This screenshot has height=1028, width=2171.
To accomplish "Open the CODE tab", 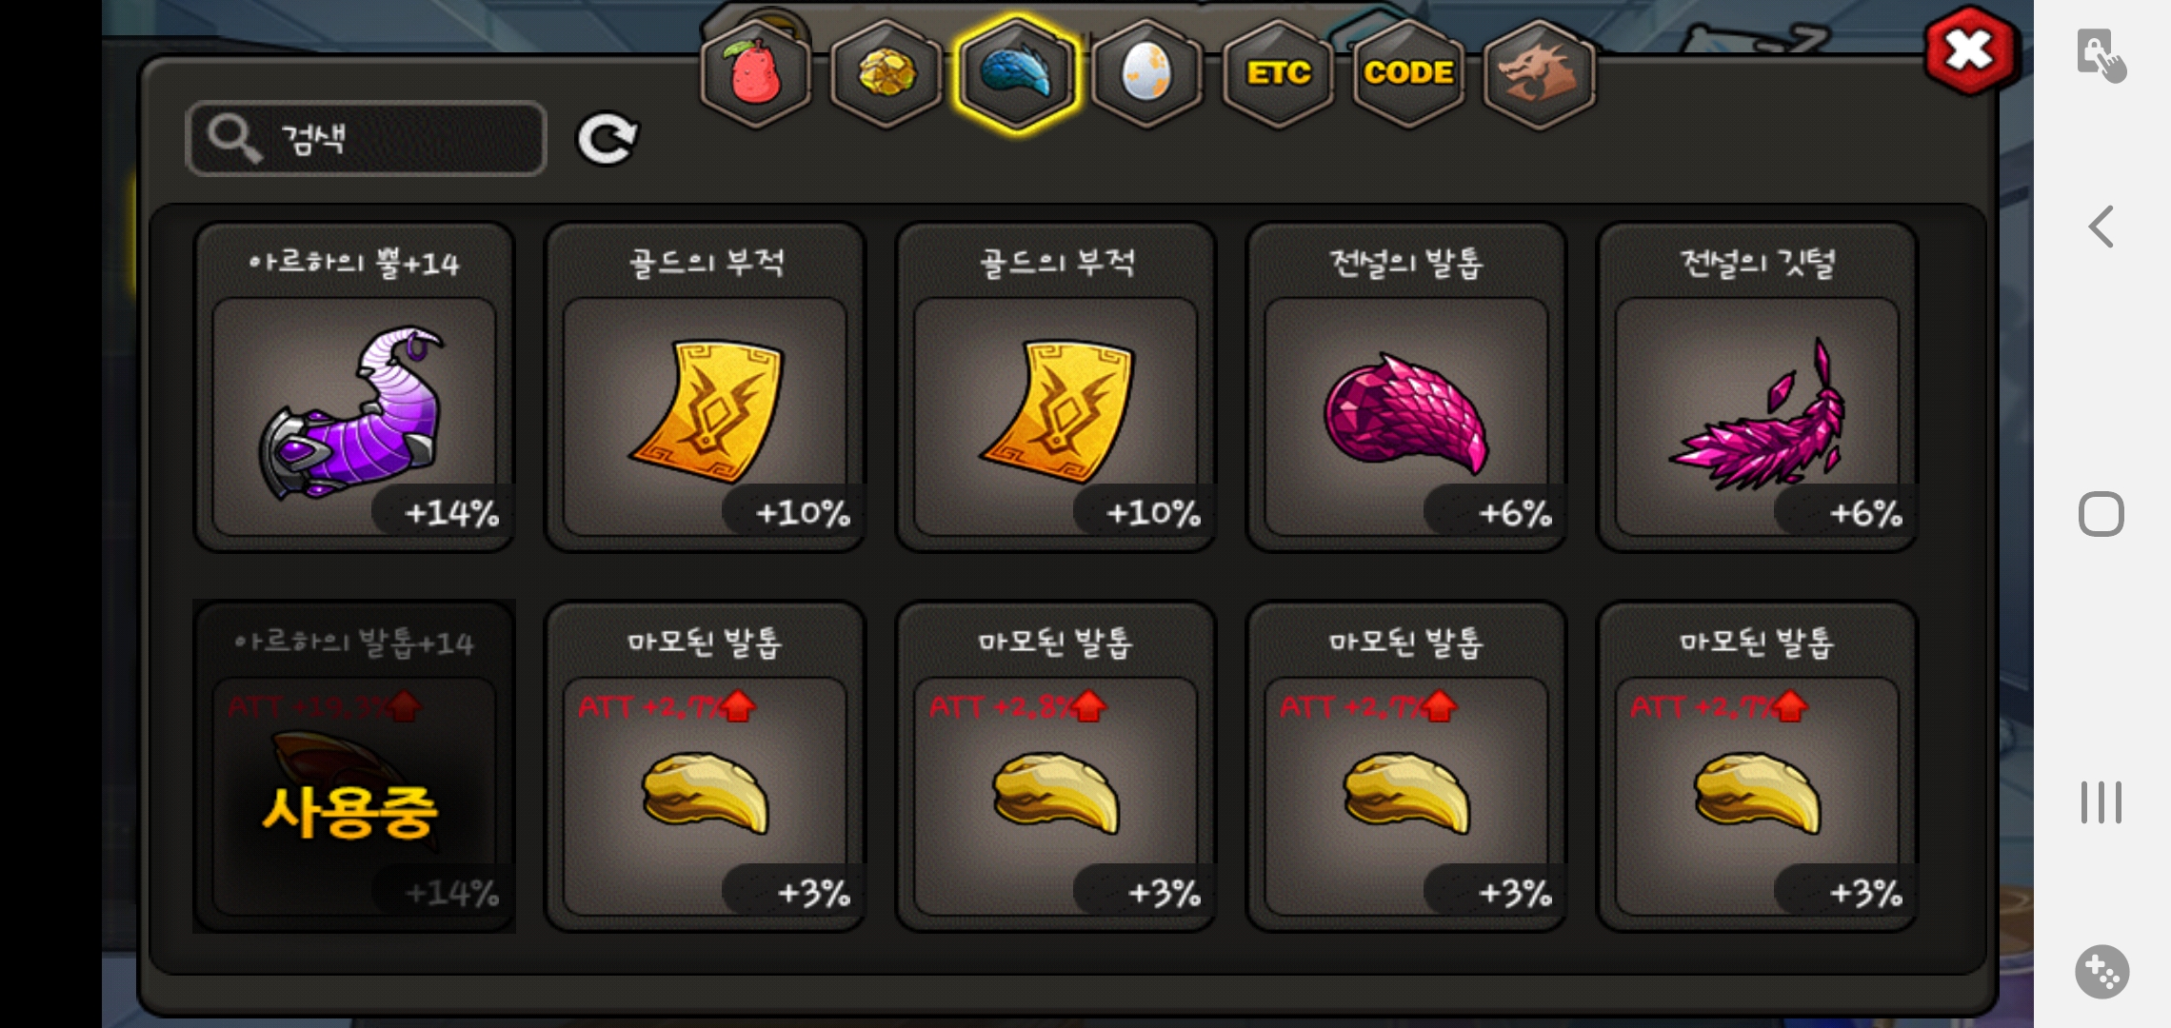I will pyautogui.click(x=1408, y=73).
